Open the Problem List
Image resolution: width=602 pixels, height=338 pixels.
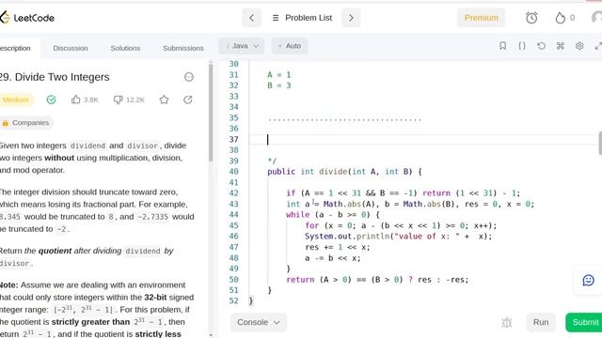(x=302, y=18)
